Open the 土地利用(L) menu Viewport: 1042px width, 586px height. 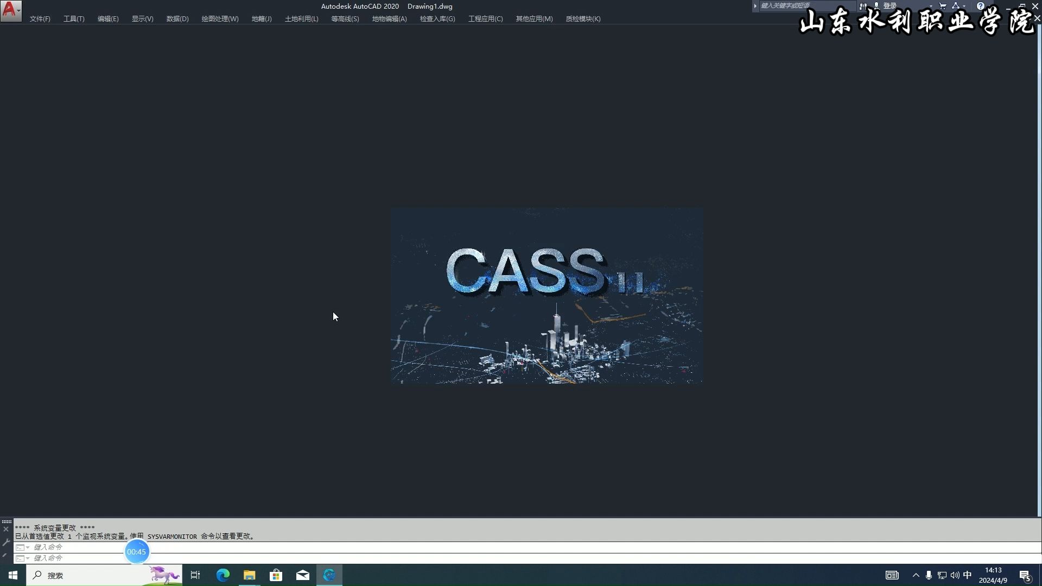pyautogui.click(x=301, y=19)
